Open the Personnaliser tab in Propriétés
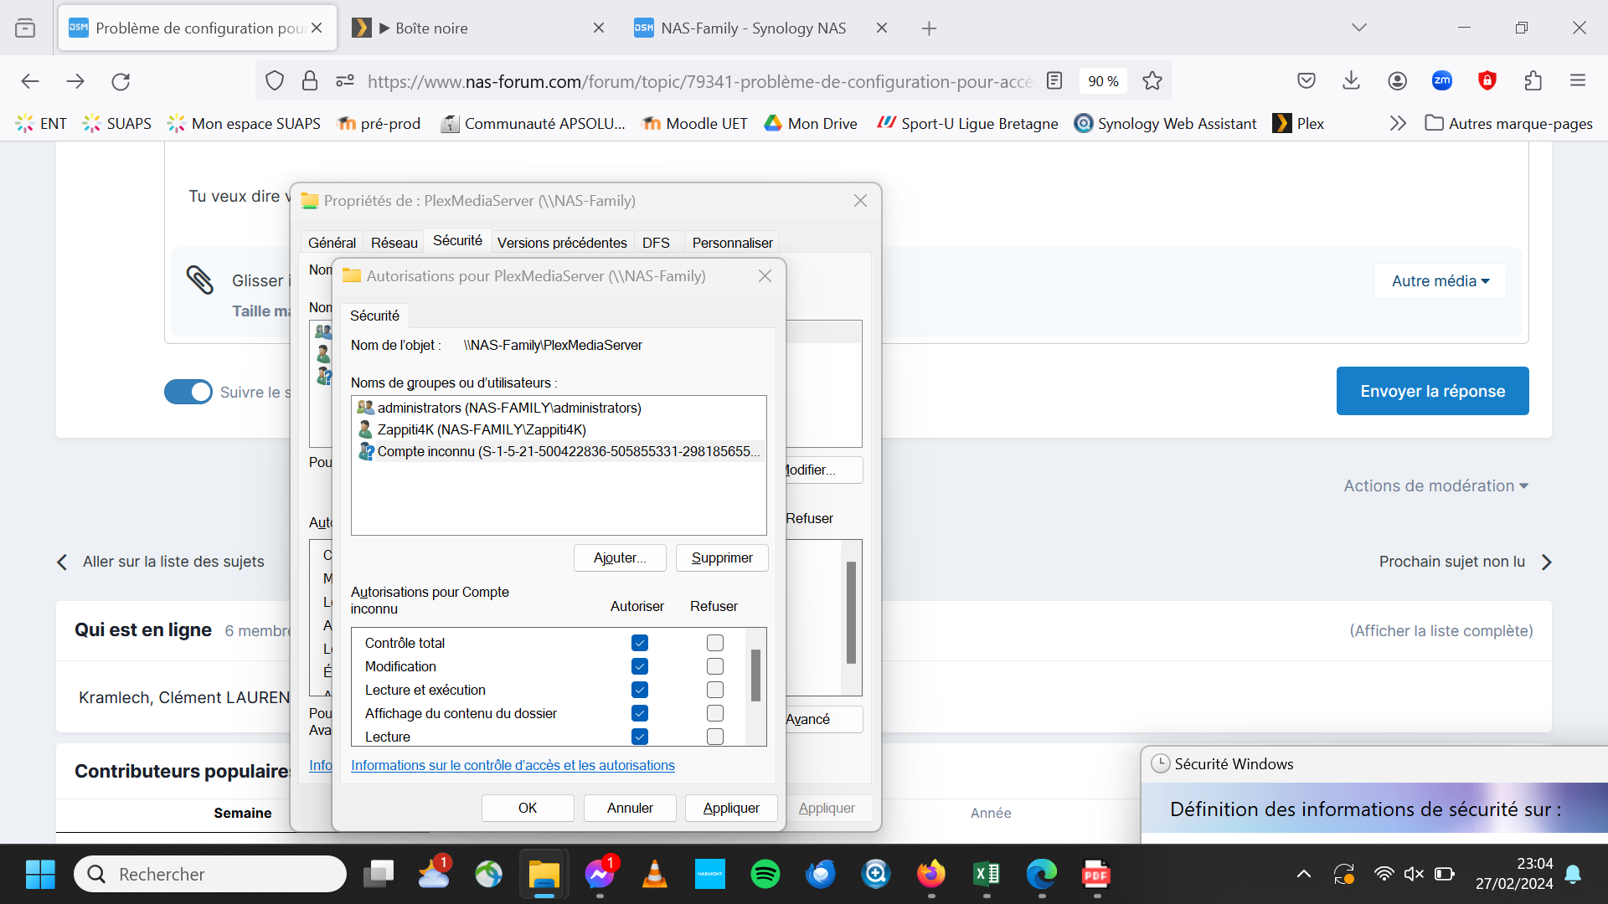1608x904 pixels. [733, 243]
